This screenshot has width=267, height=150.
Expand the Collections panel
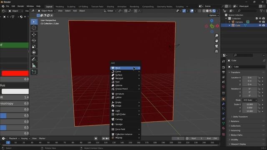[x=235, y=126]
